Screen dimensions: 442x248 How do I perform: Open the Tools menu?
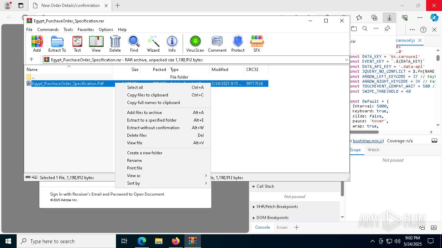tap(68, 30)
